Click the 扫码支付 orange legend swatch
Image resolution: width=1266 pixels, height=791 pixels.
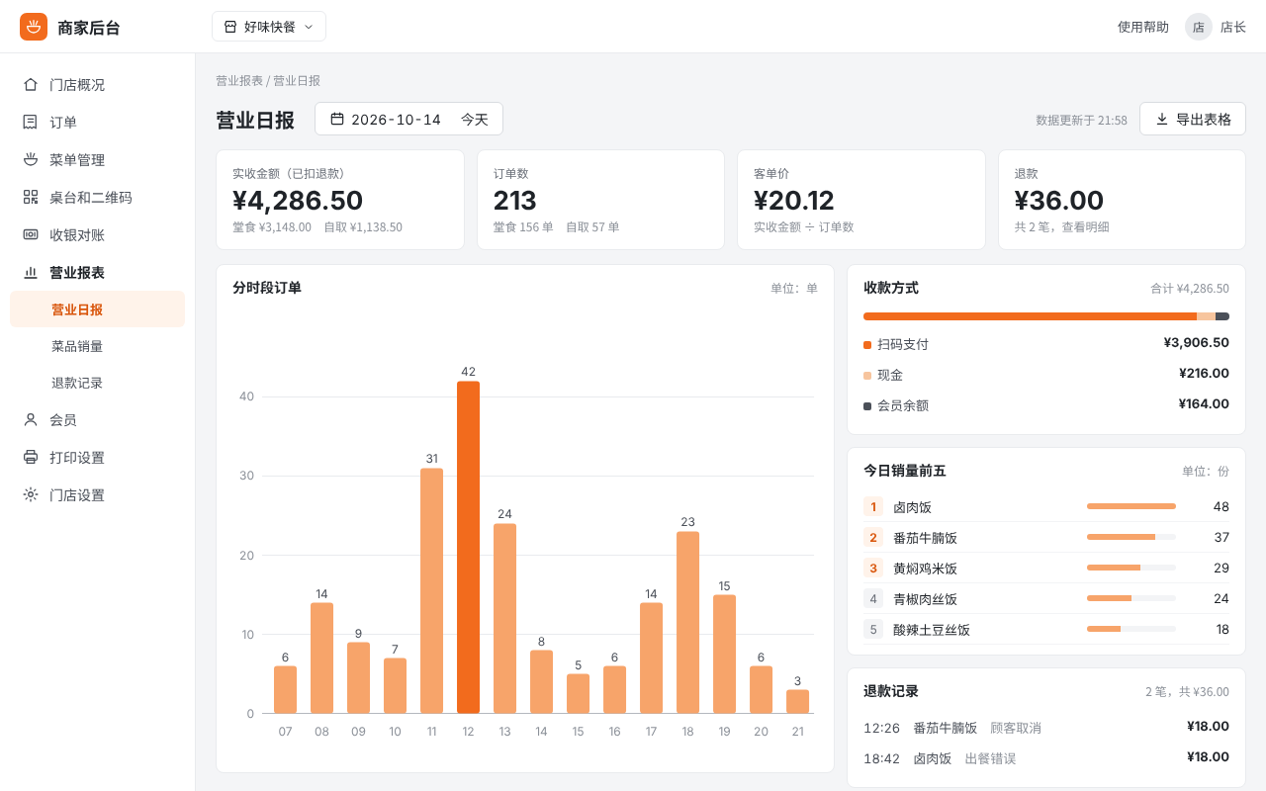pos(867,345)
